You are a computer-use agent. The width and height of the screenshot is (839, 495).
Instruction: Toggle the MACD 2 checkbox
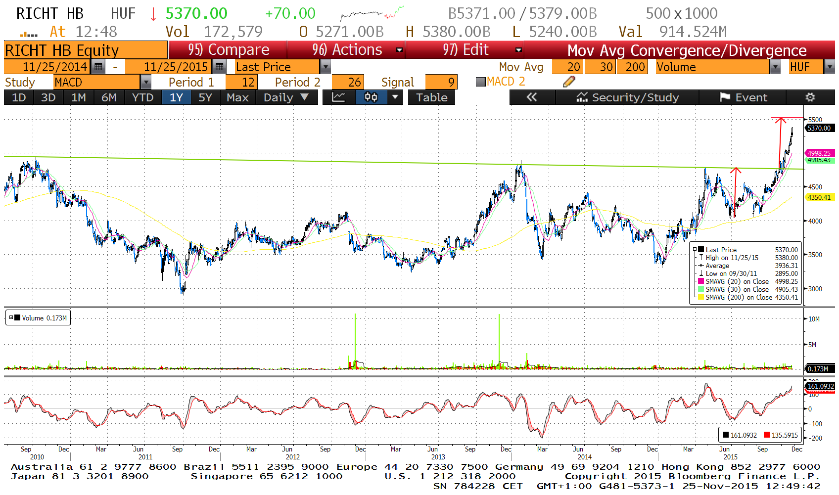click(480, 82)
